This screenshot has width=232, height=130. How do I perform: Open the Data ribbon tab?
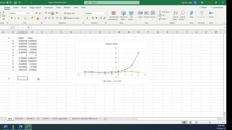coord(58,8)
